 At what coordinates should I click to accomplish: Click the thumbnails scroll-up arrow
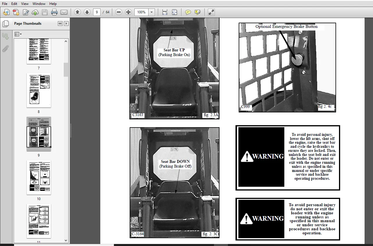click(x=66, y=42)
